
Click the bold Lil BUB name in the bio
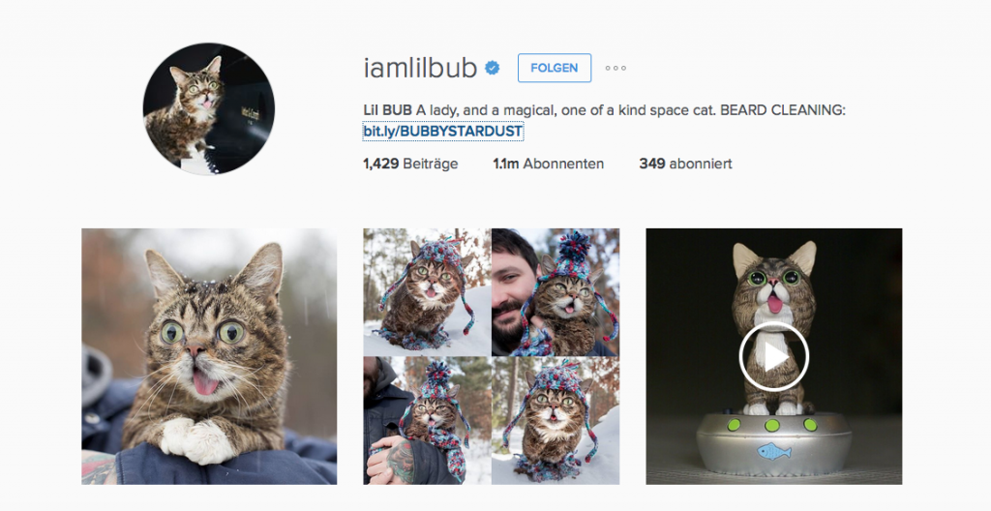click(387, 110)
